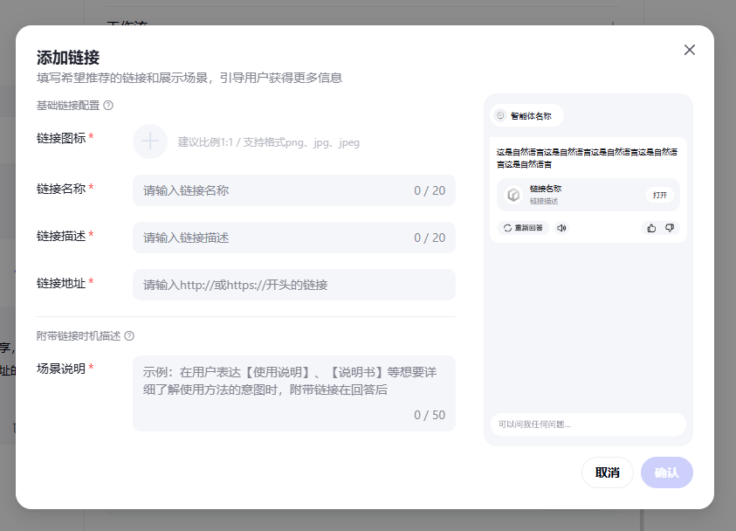Click the speaker read-aloud icon in preview

pyautogui.click(x=561, y=228)
